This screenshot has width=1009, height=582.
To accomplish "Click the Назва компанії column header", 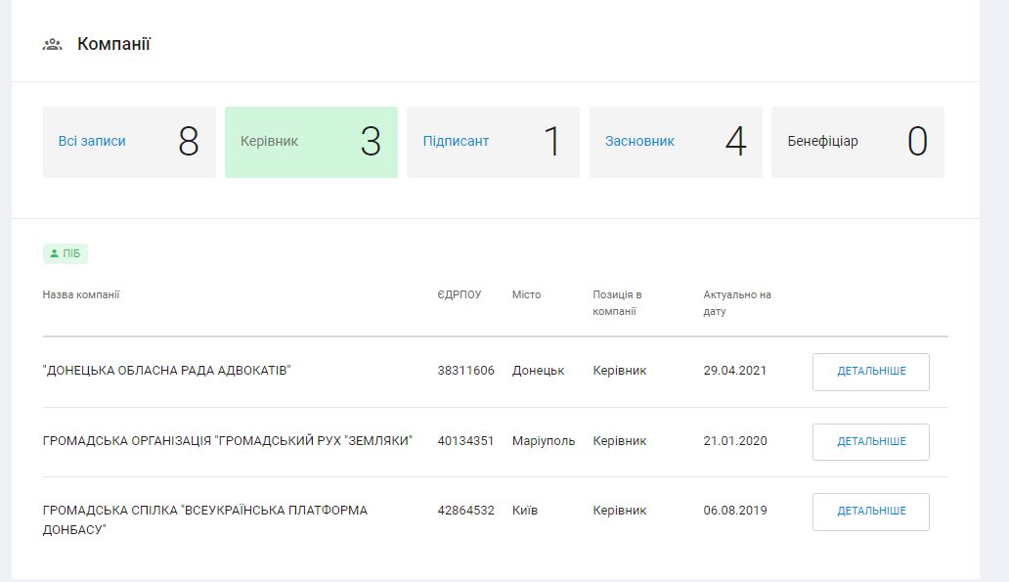I will click(81, 294).
